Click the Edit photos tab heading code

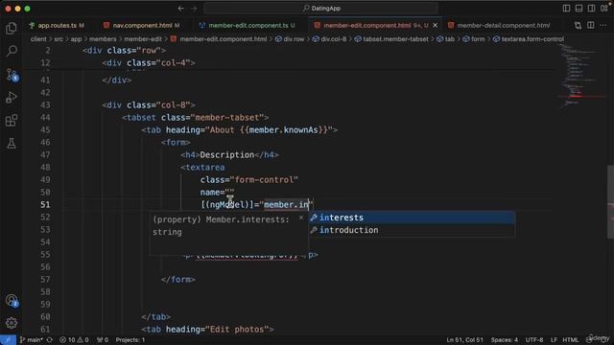coord(207,330)
